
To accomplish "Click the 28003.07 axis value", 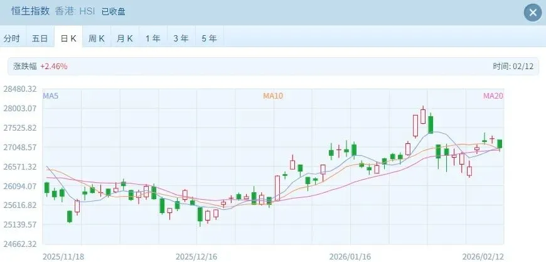I will pyautogui.click(x=20, y=108).
